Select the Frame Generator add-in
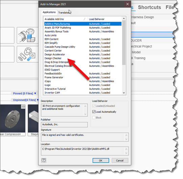The width and height of the screenshot is (183, 179). (83, 78)
